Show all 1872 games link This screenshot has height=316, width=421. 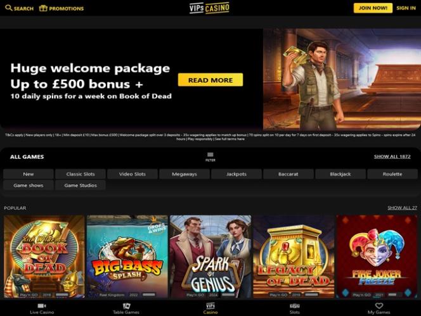pyautogui.click(x=392, y=156)
